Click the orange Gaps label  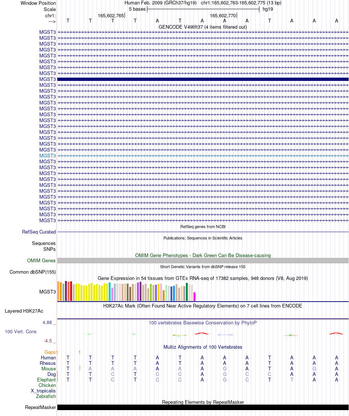coord(50,352)
